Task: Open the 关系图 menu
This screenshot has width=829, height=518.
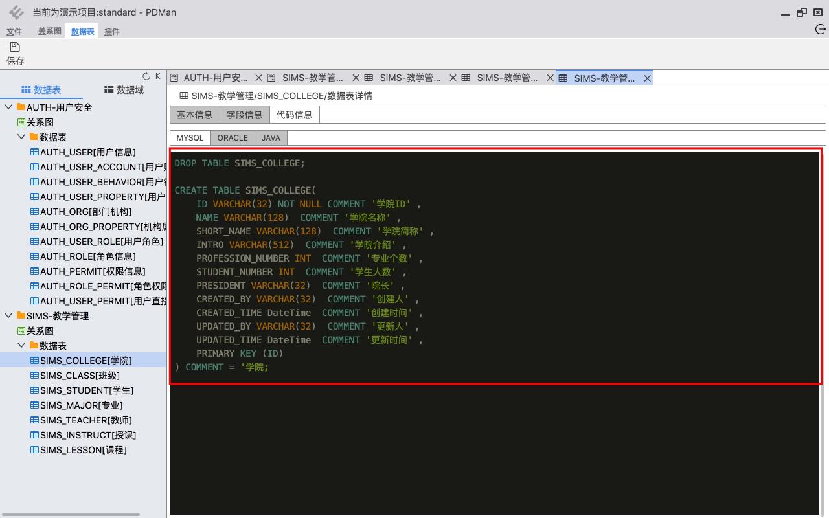Action: click(x=49, y=31)
